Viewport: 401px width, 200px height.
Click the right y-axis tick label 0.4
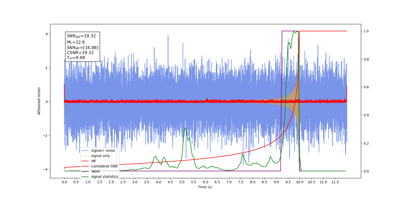coord(366,115)
